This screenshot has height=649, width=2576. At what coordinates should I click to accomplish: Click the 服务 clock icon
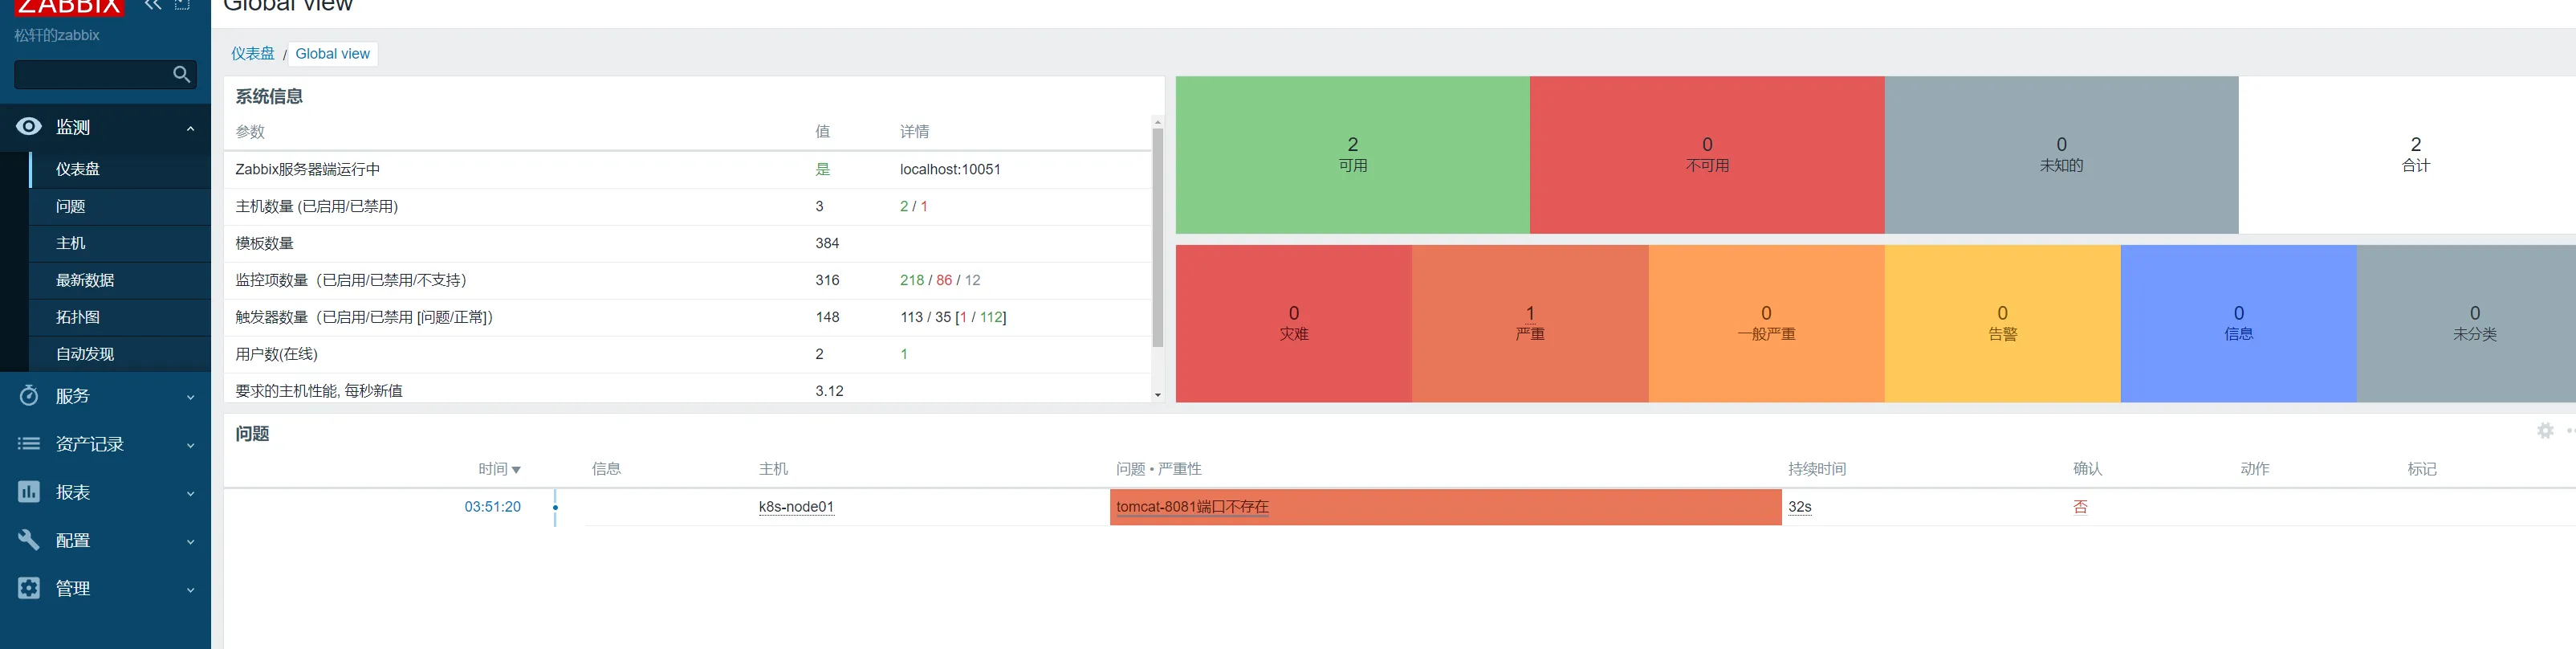(29, 396)
